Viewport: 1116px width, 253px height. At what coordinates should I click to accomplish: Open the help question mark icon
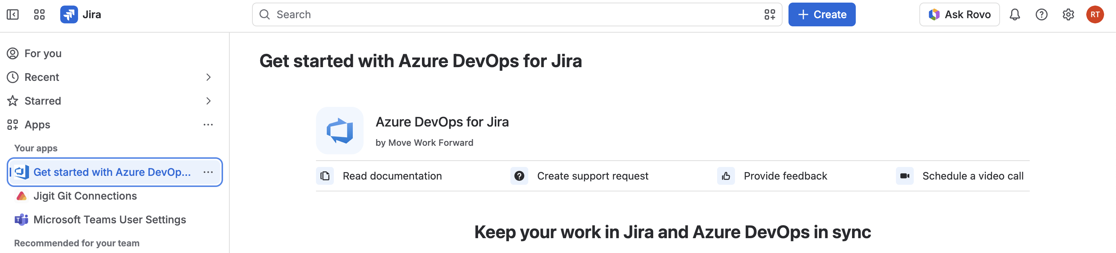tap(1042, 15)
